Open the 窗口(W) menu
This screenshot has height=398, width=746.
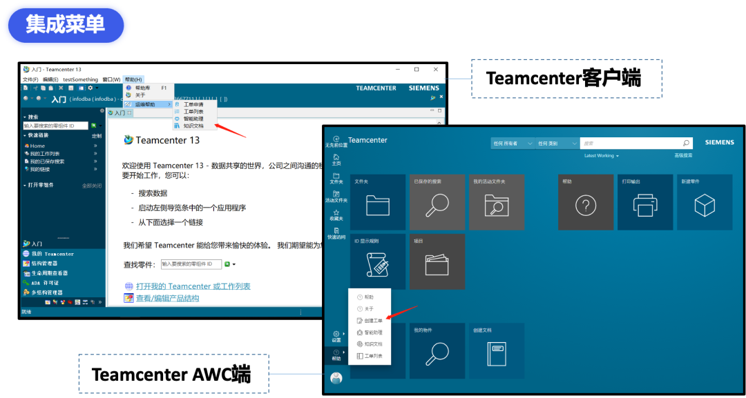[113, 79]
